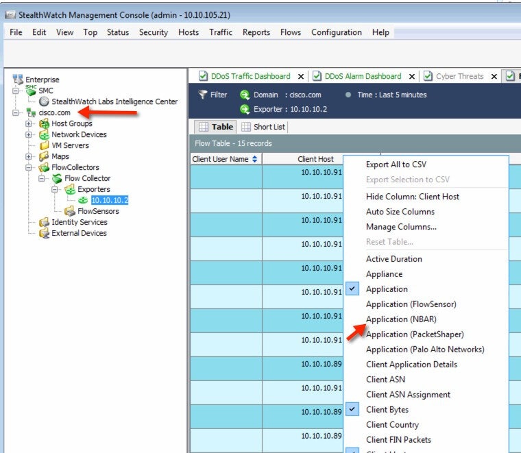Click the Enterprise tree icon
The image size is (521, 453).
(x=18, y=79)
